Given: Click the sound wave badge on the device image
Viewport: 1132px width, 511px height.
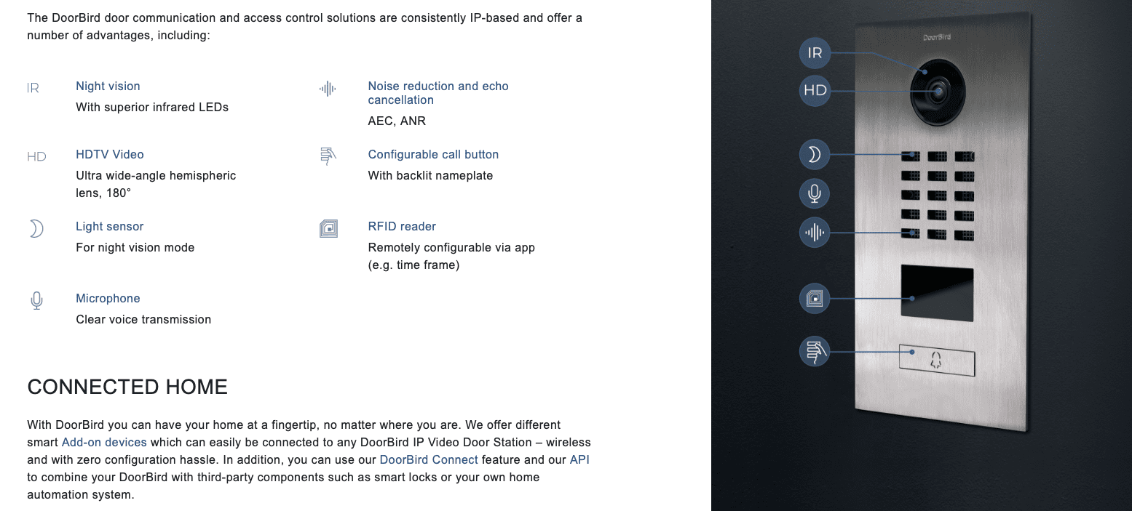Looking at the screenshot, I should [x=815, y=233].
